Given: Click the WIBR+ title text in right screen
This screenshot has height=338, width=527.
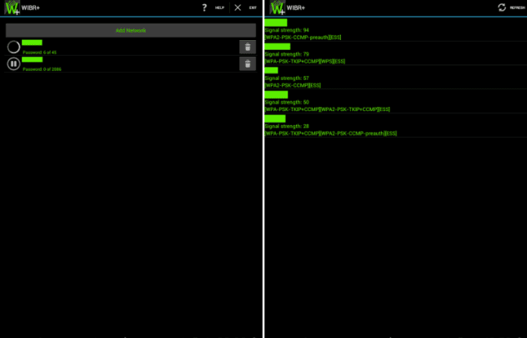Looking at the screenshot, I should 296,8.
